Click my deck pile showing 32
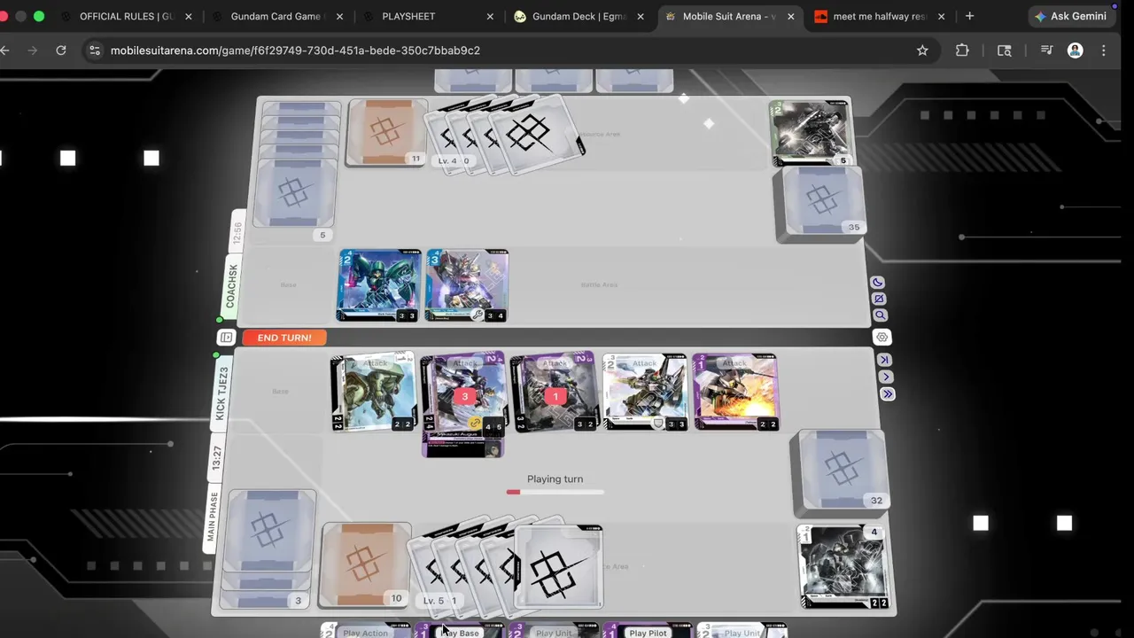This screenshot has width=1134, height=638. (x=842, y=471)
